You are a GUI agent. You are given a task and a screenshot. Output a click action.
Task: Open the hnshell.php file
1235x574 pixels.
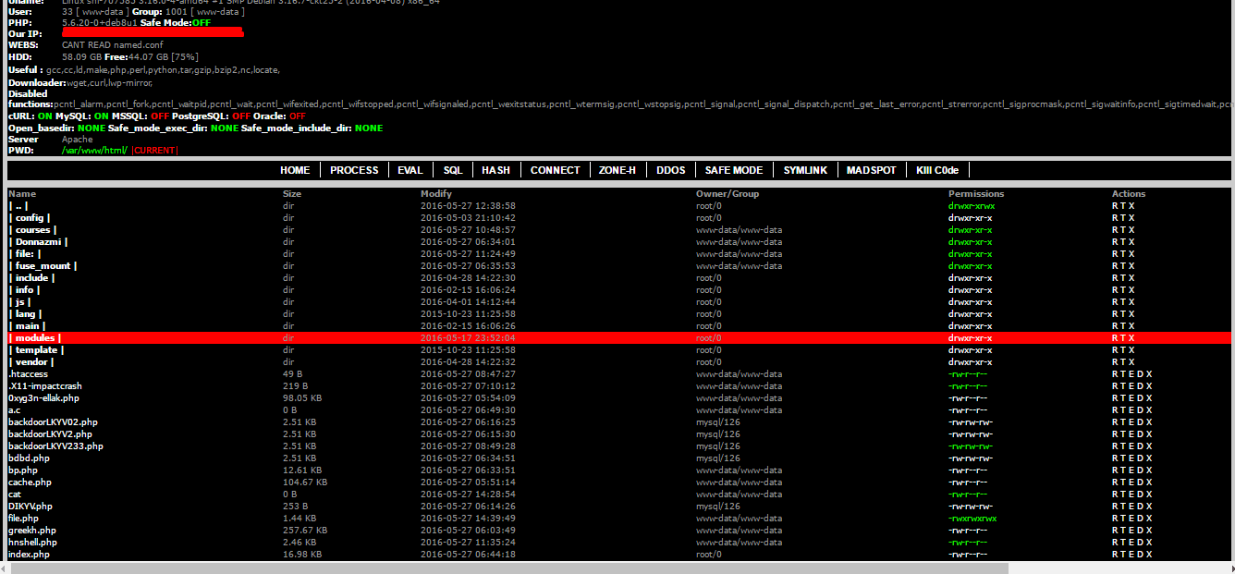pos(33,543)
